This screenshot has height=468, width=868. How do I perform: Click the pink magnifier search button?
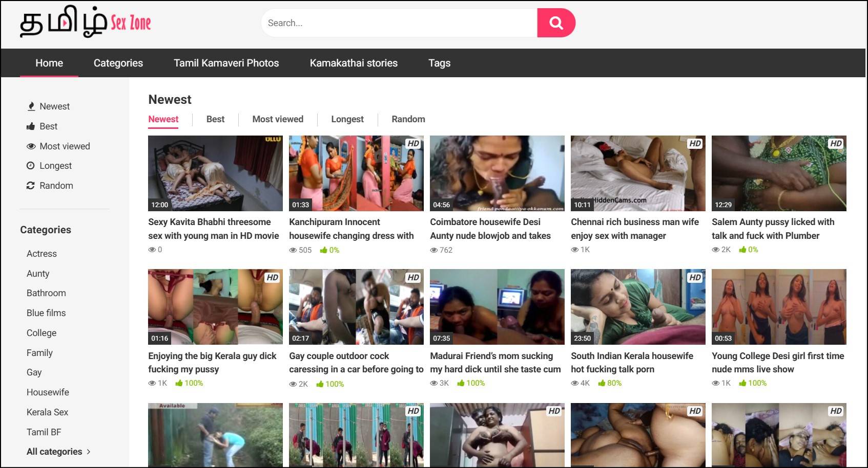pos(556,23)
